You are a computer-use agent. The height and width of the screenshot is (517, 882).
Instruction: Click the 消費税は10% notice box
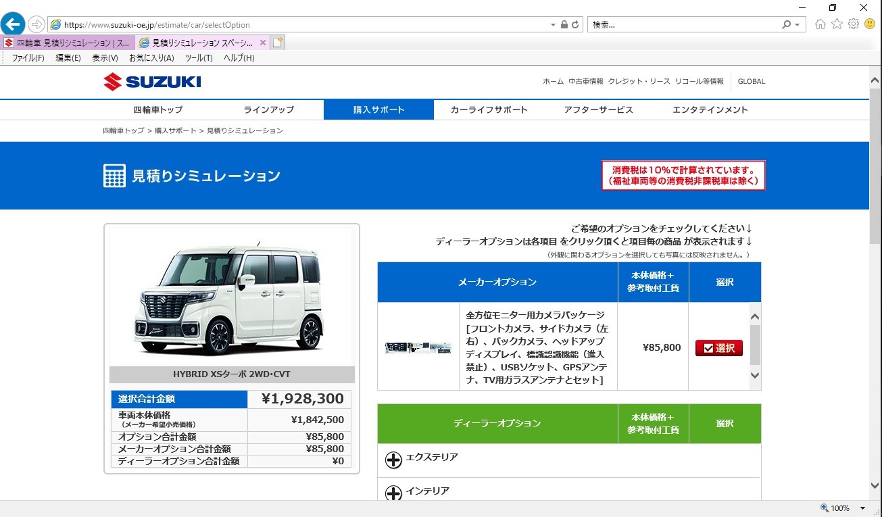pyautogui.click(x=683, y=175)
